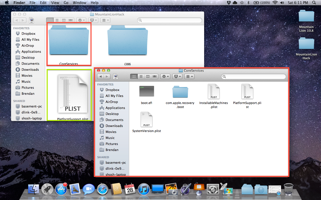Click search field in CoreServices window
Viewport: 321px width, 200px height.
[x=254, y=76]
